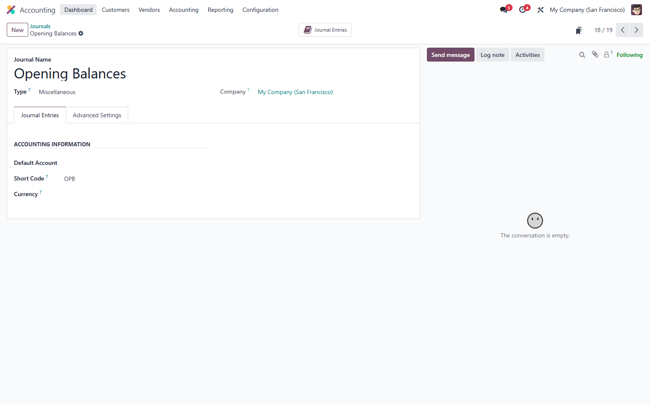Viewport: 650px width, 404px height.
Task: Open the activities clock icon
Action: click(x=523, y=10)
